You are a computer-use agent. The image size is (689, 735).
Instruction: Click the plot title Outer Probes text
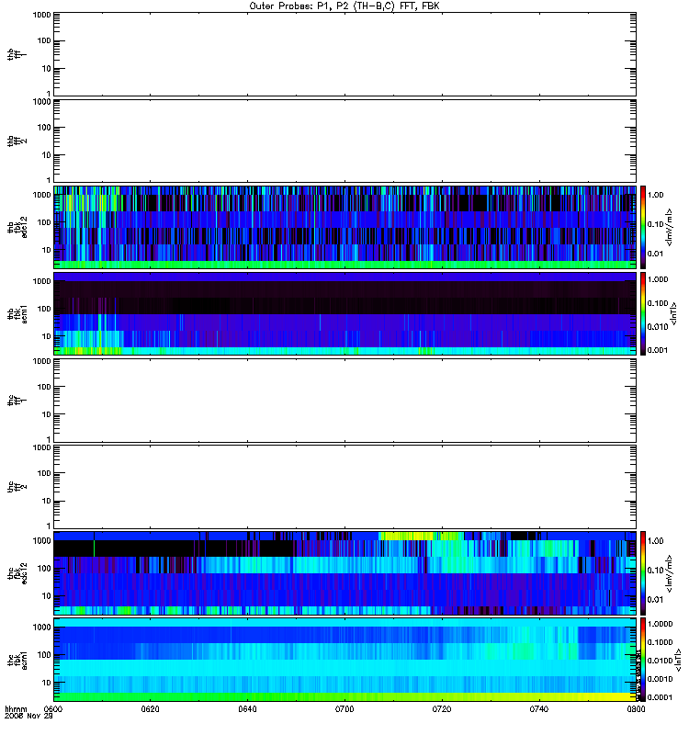point(344,6)
